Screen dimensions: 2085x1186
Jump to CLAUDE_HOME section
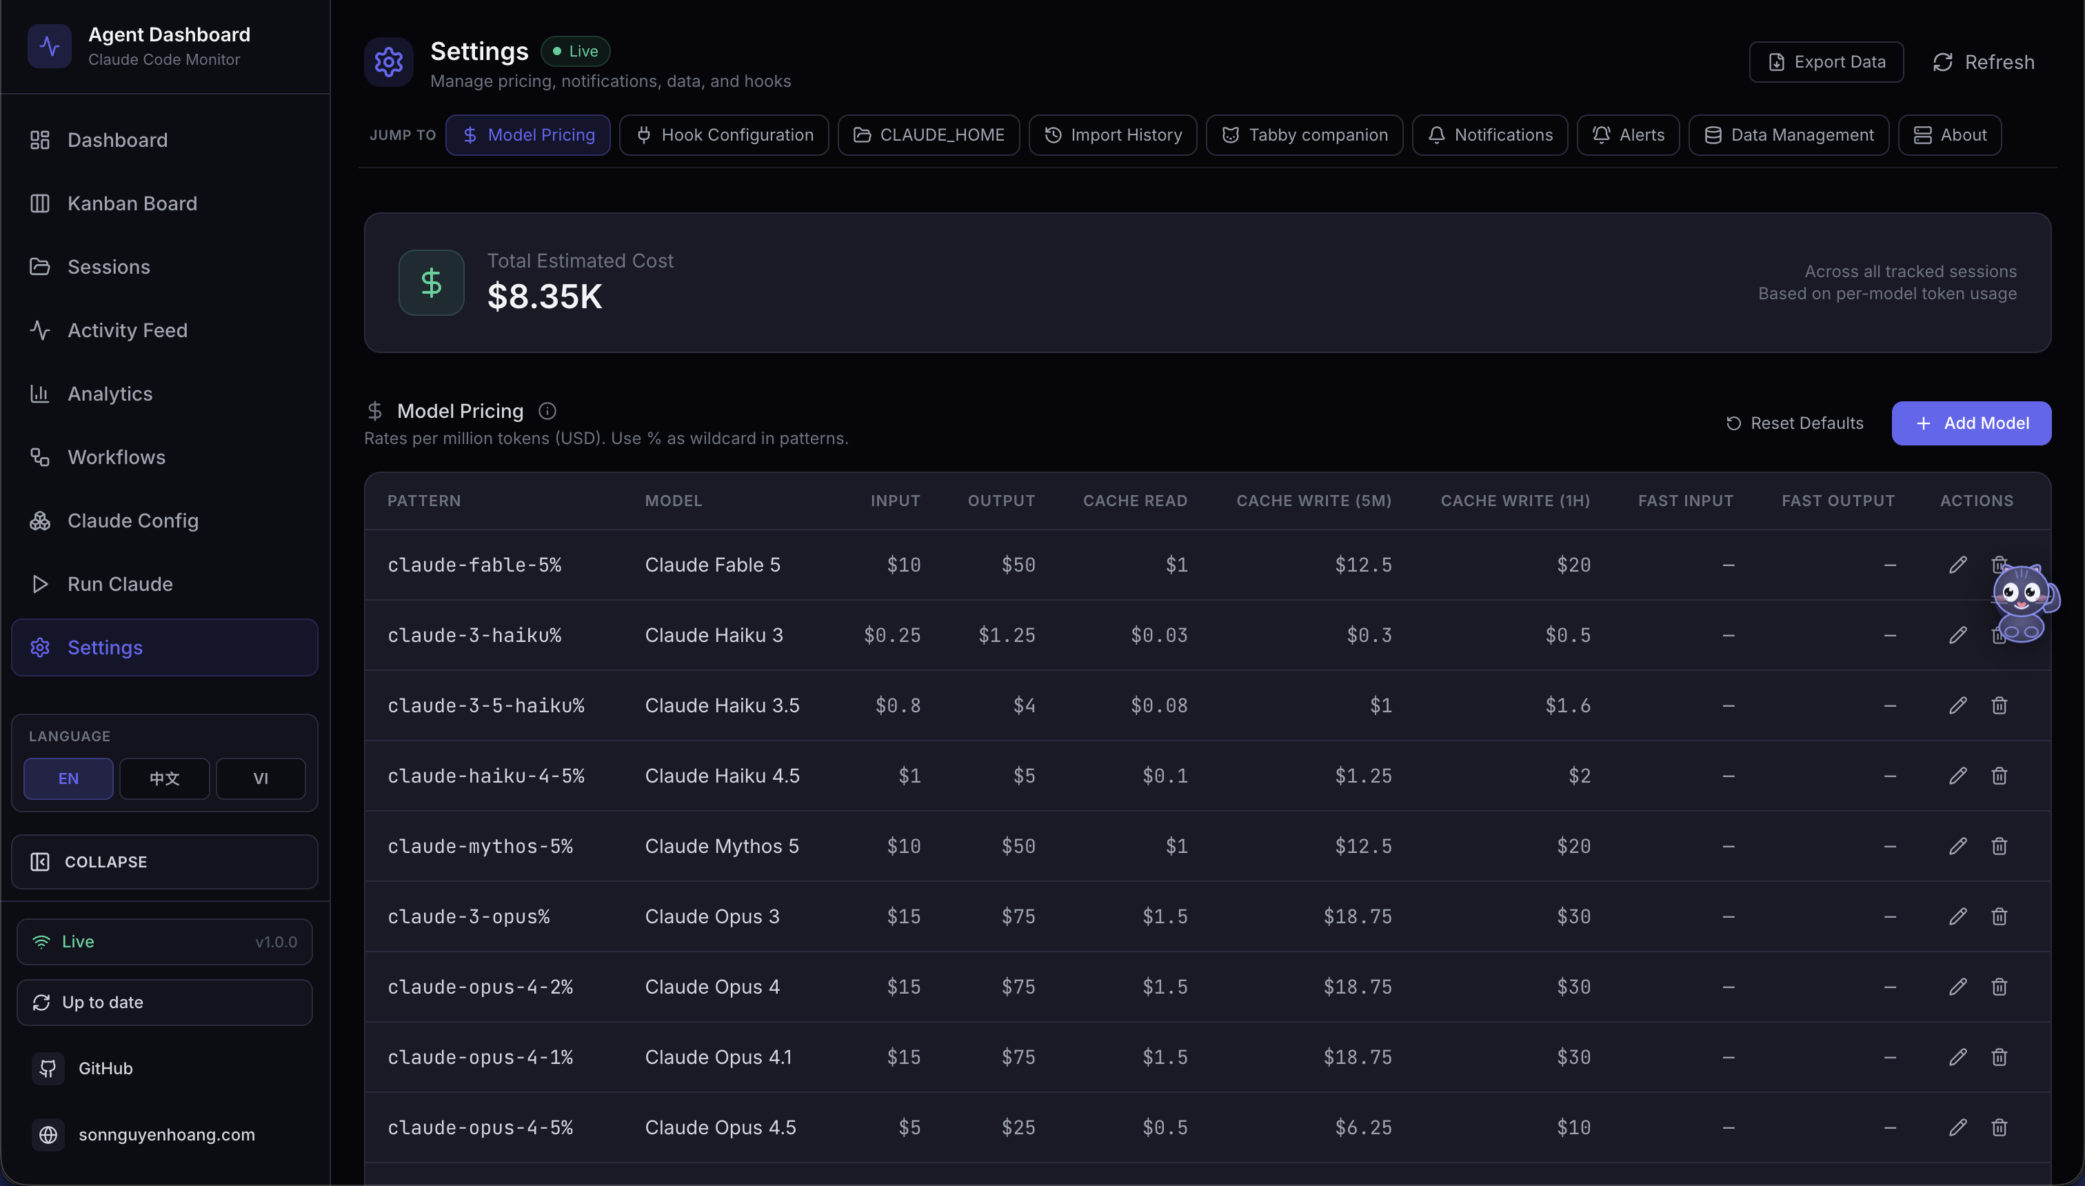coord(929,135)
